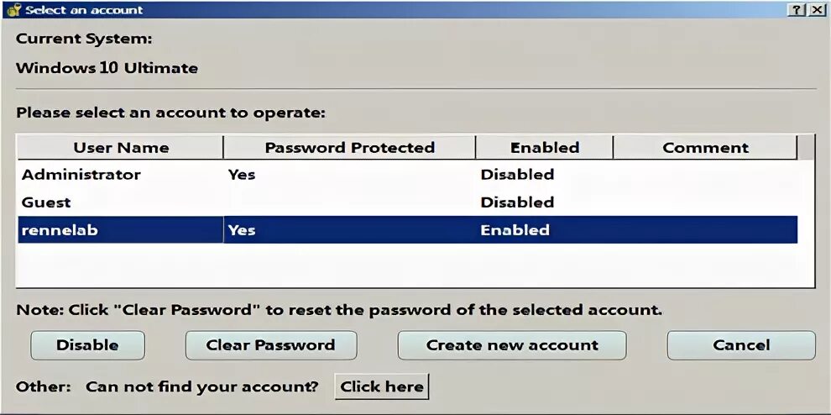
Task: Click Administrator's Password Protected 'Yes' cell
Action: click(242, 175)
